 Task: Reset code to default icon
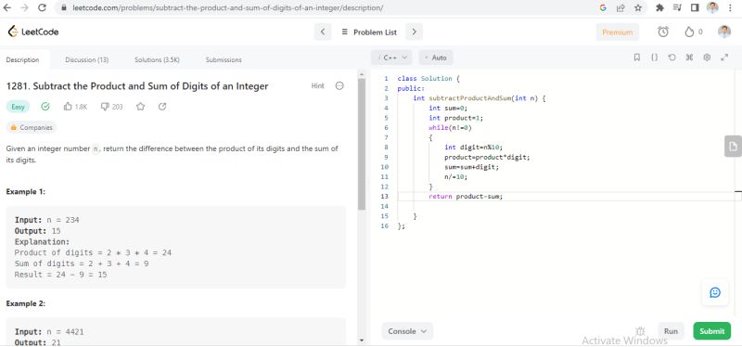pyautogui.click(x=672, y=58)
